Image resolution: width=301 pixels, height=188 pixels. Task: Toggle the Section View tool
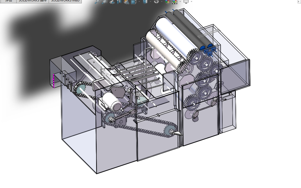click(x=119, y=1)
